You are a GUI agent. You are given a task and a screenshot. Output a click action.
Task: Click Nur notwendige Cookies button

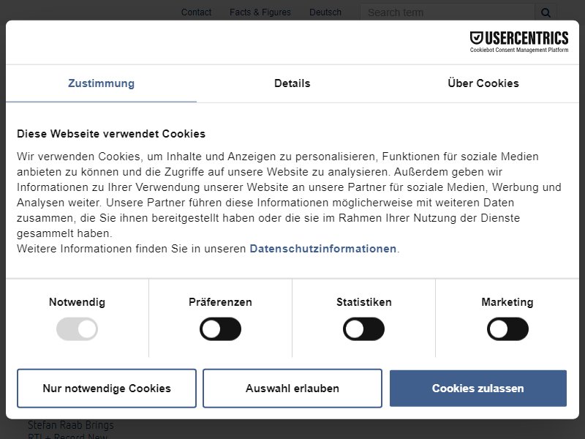(107, 389)
